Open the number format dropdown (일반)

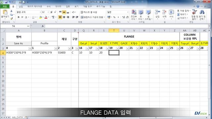coord(128,12)
